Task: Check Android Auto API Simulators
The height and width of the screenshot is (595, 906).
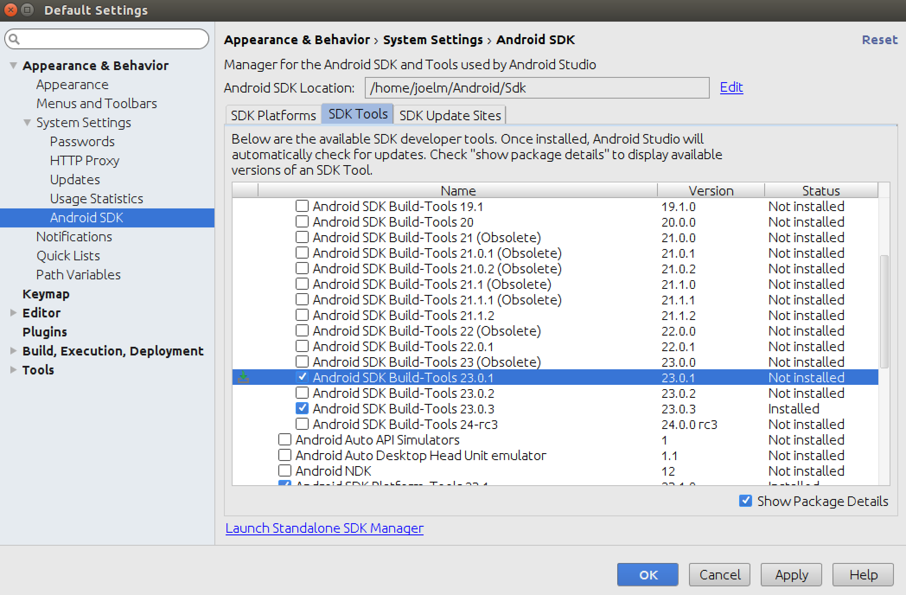Action: click(285, 440)
